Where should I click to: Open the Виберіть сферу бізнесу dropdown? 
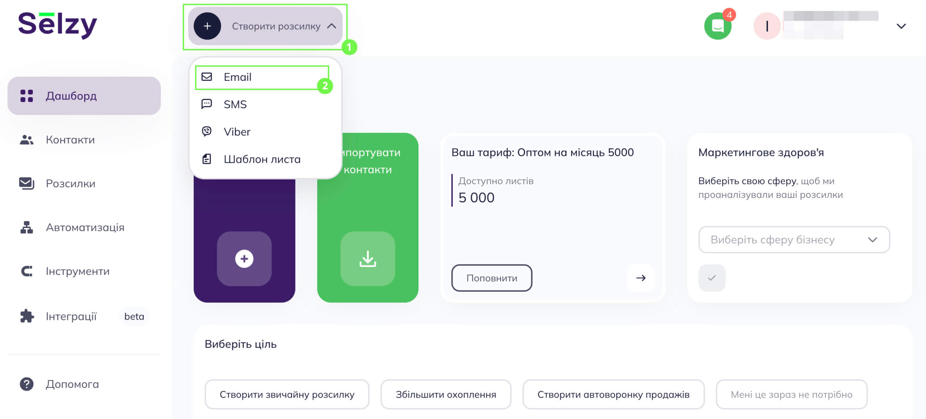point(794,240)
